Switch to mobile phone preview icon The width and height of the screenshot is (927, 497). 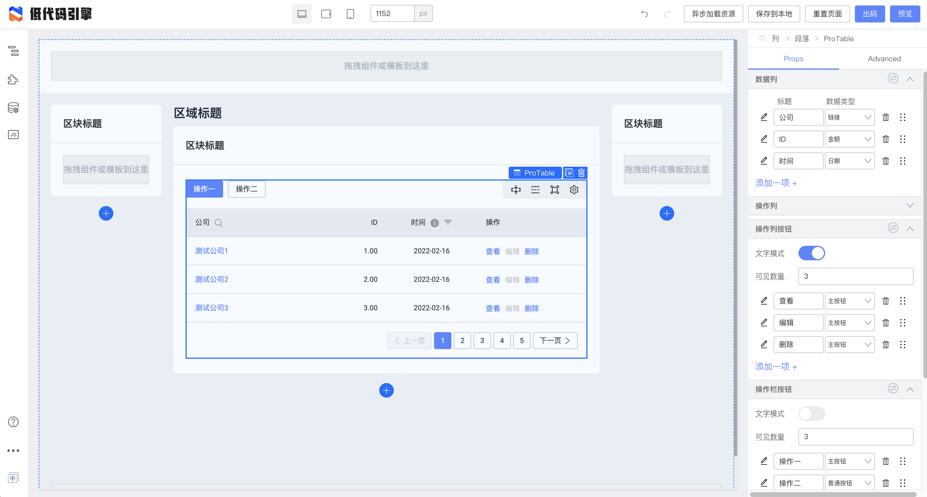coord(350,14)
